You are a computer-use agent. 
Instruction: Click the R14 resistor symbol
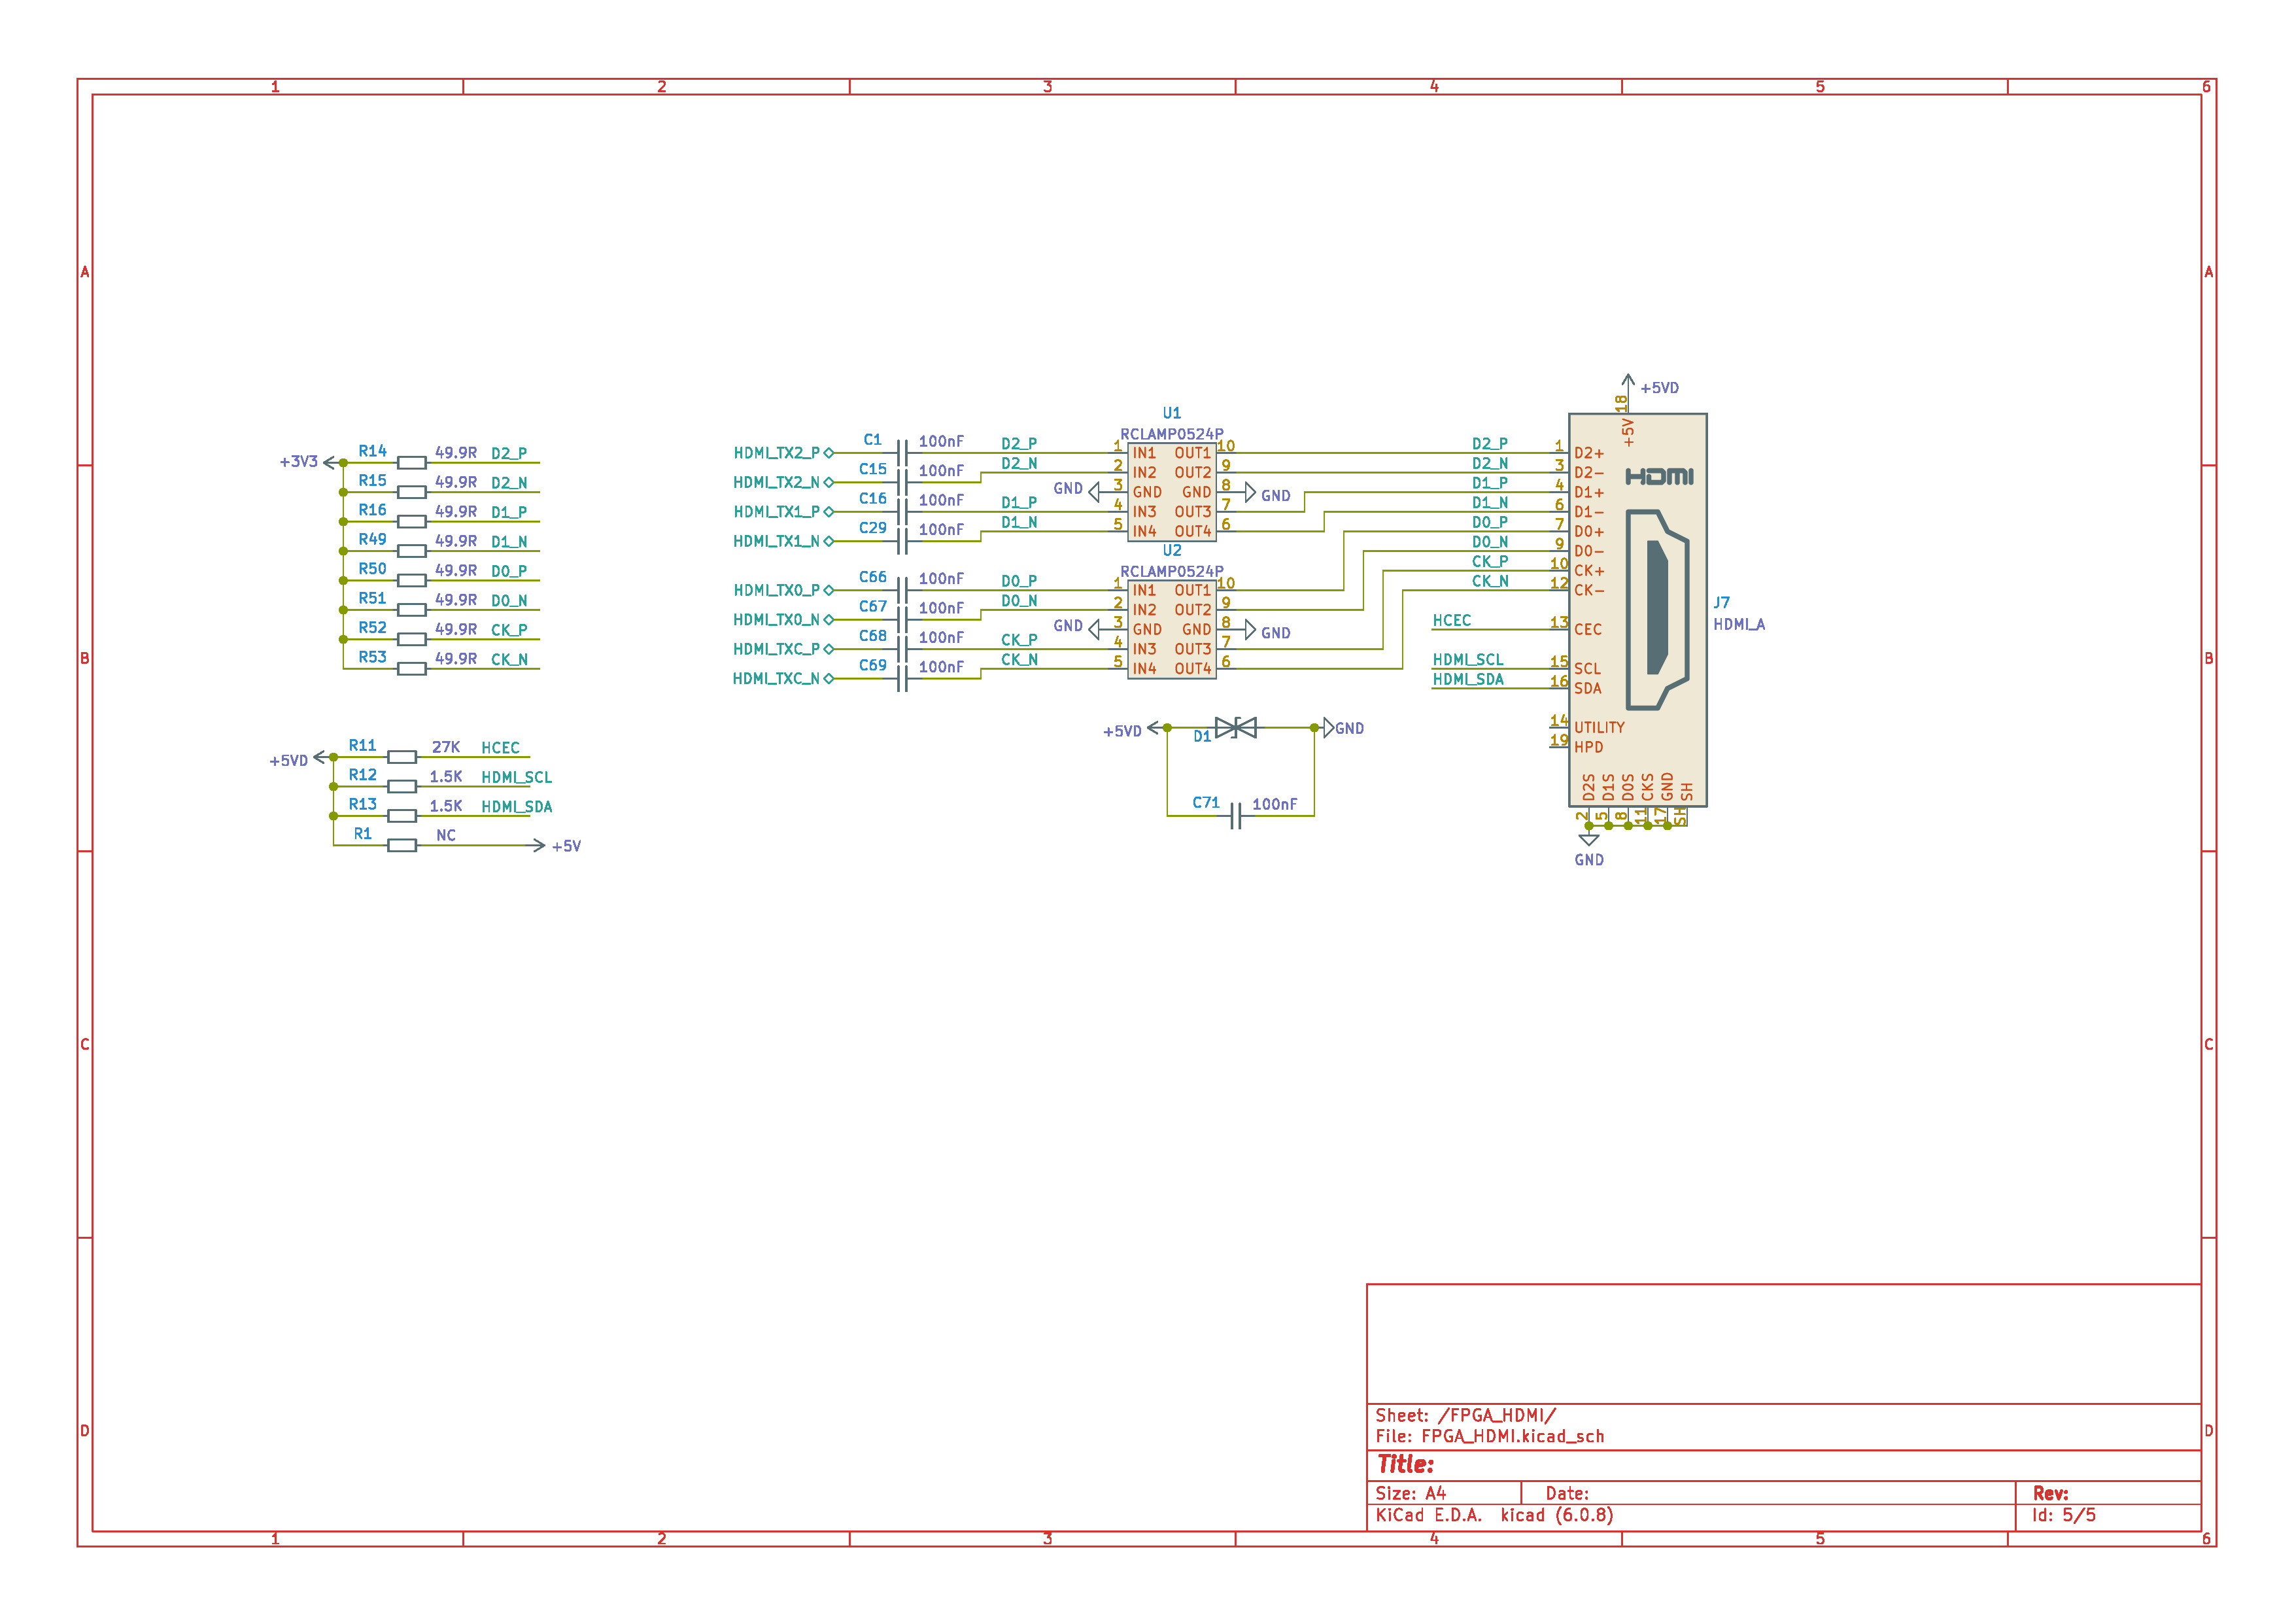click(412, 462)
